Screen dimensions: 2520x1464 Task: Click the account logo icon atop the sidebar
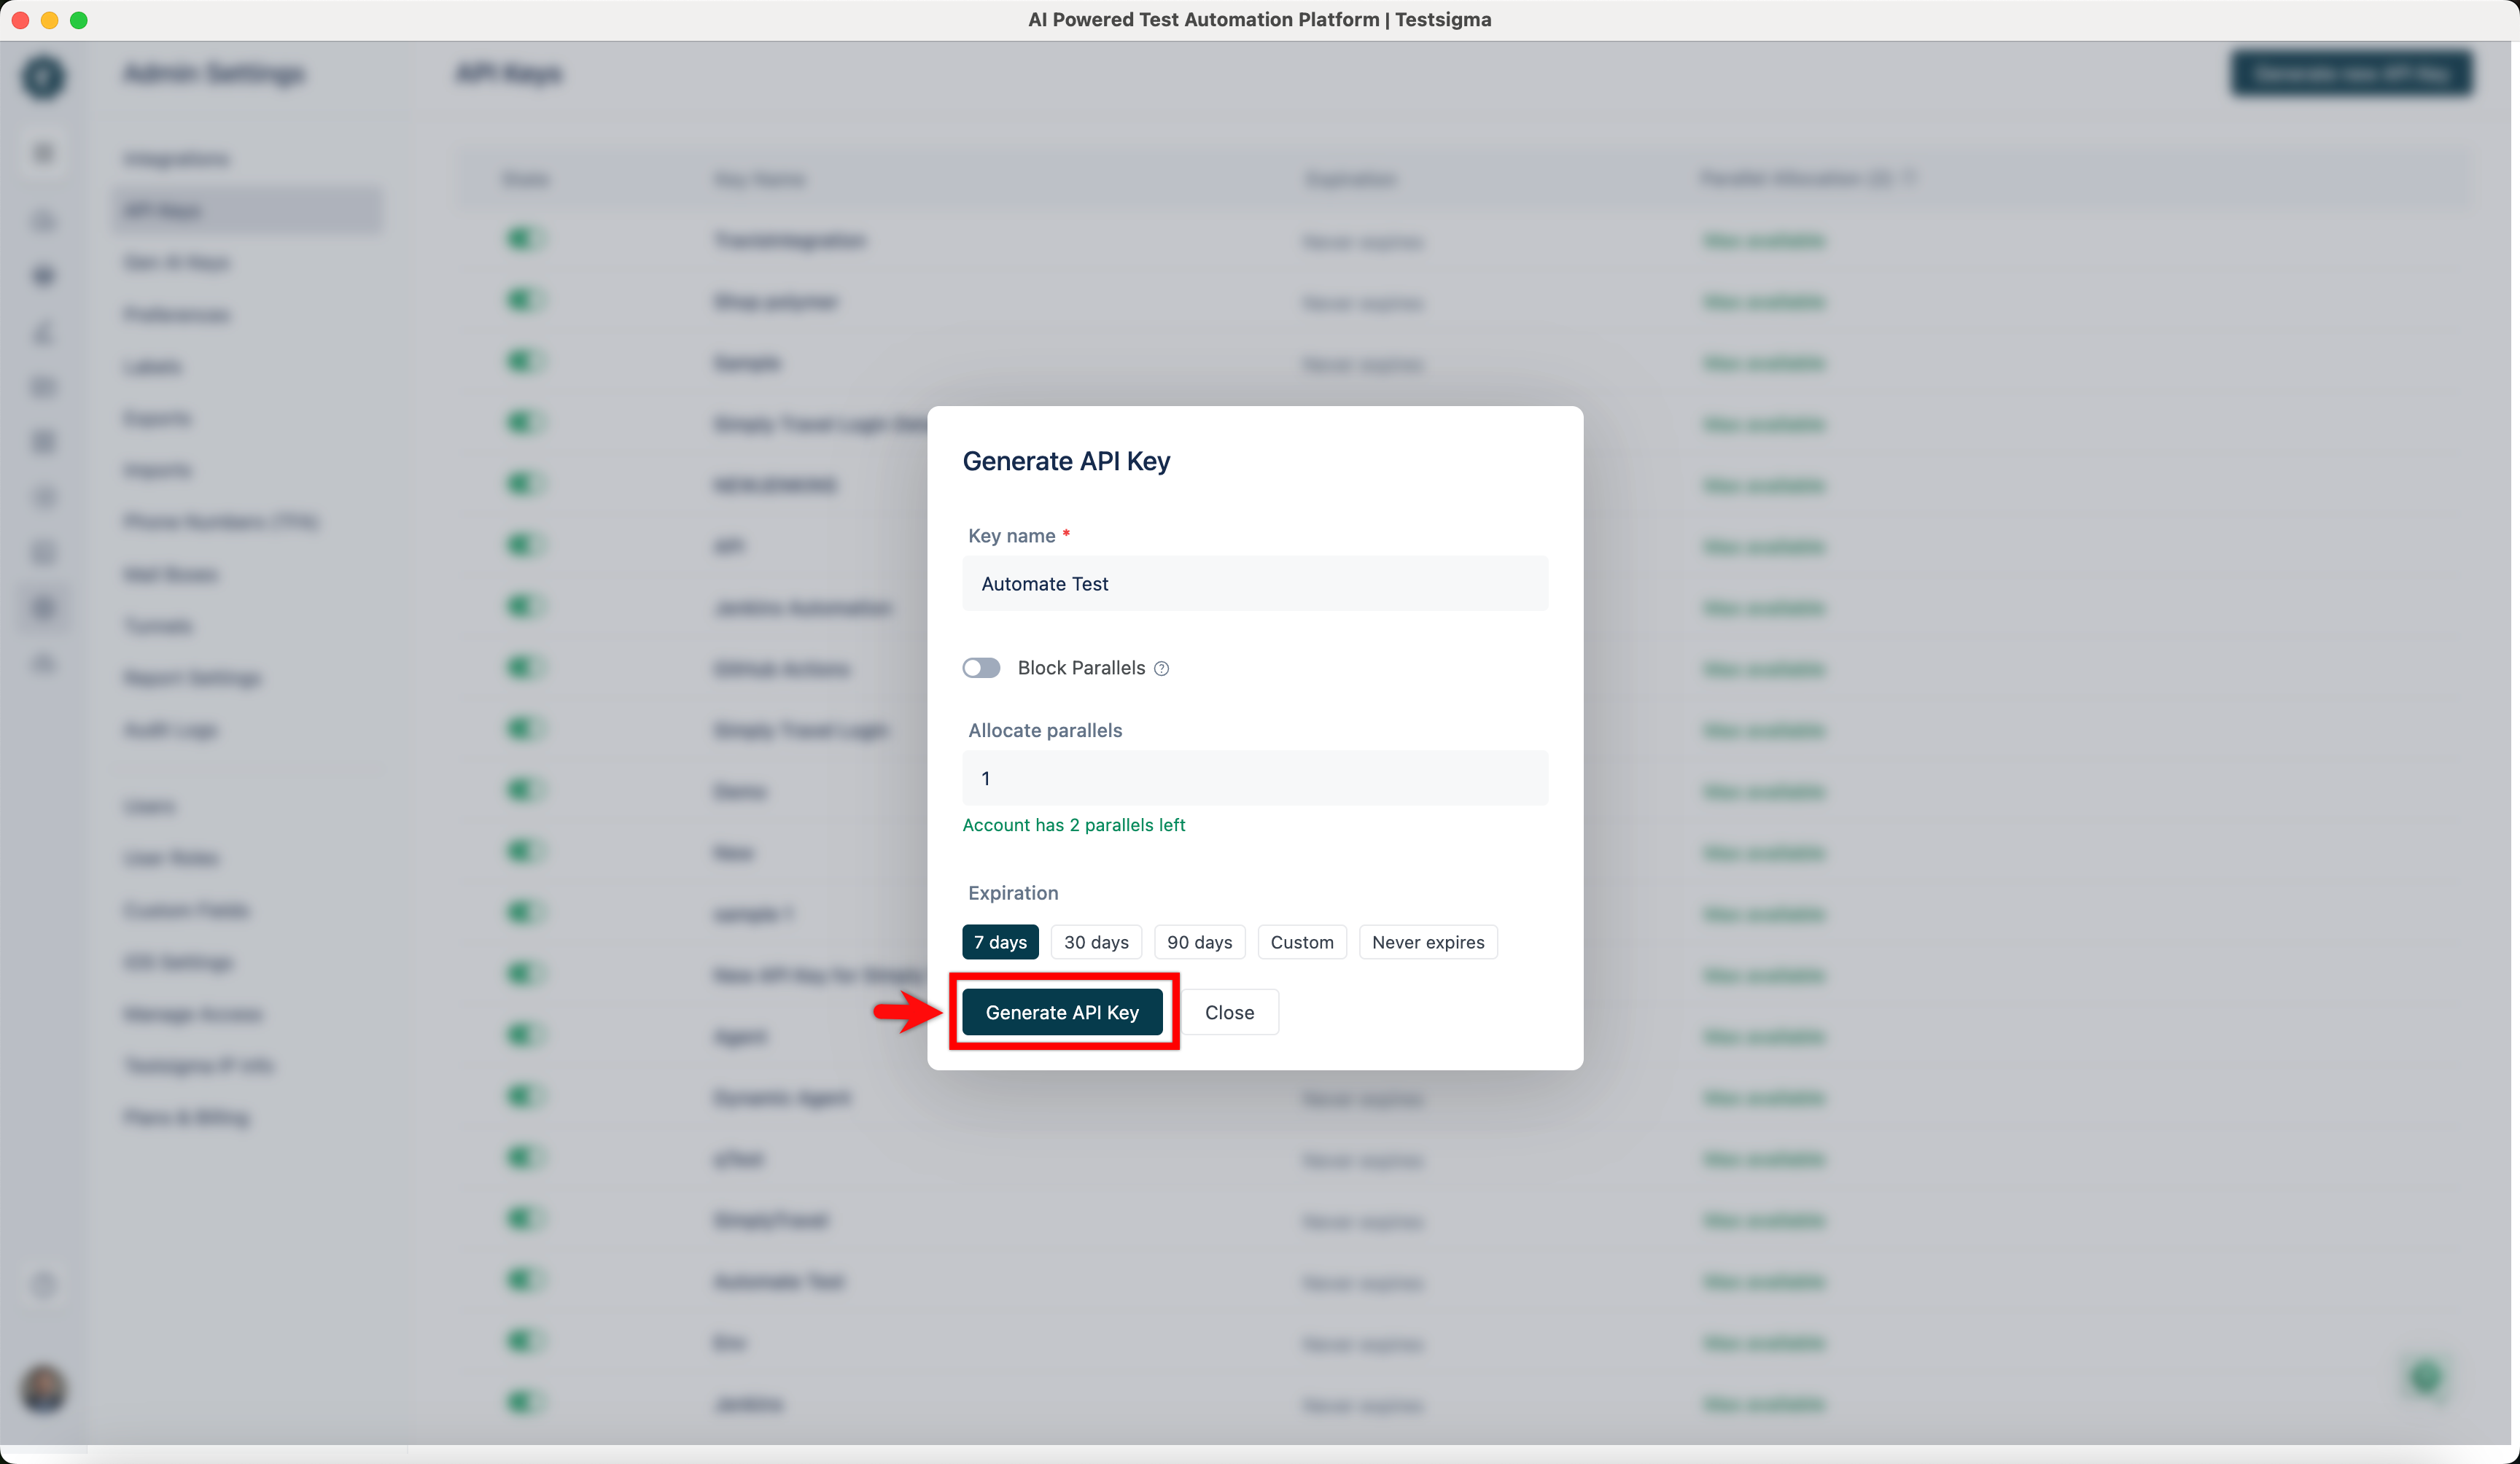43,78
